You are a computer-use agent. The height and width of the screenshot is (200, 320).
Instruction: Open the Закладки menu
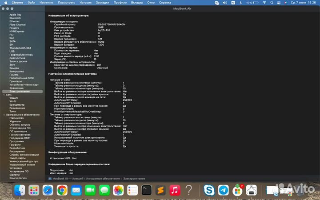tap(103, 3)
